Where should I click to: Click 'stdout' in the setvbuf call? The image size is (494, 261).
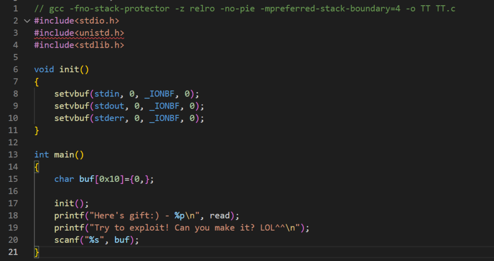click(110, 106)
